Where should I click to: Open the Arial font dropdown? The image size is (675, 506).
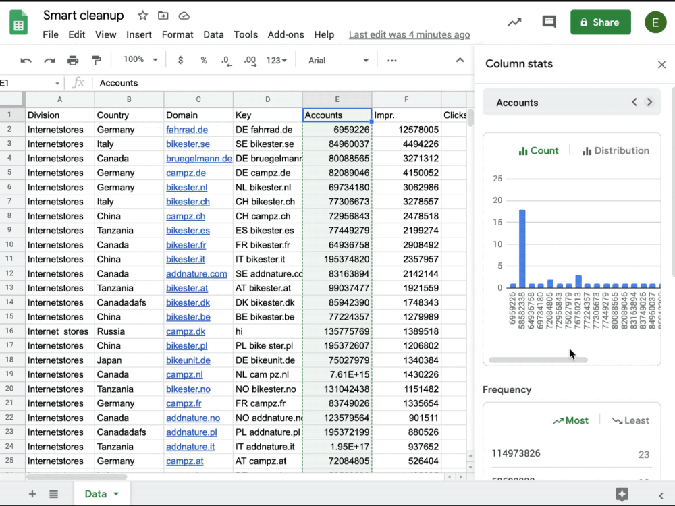(338, 61)
